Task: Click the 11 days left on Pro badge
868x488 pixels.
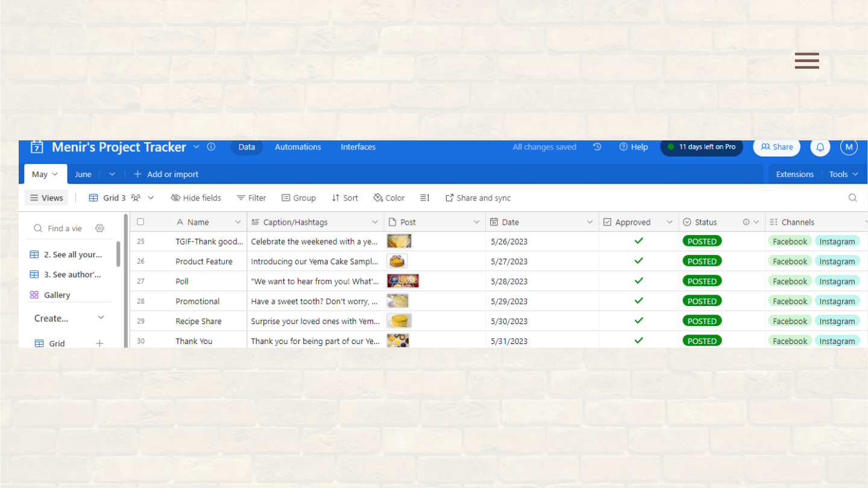Action: point(702,147)
